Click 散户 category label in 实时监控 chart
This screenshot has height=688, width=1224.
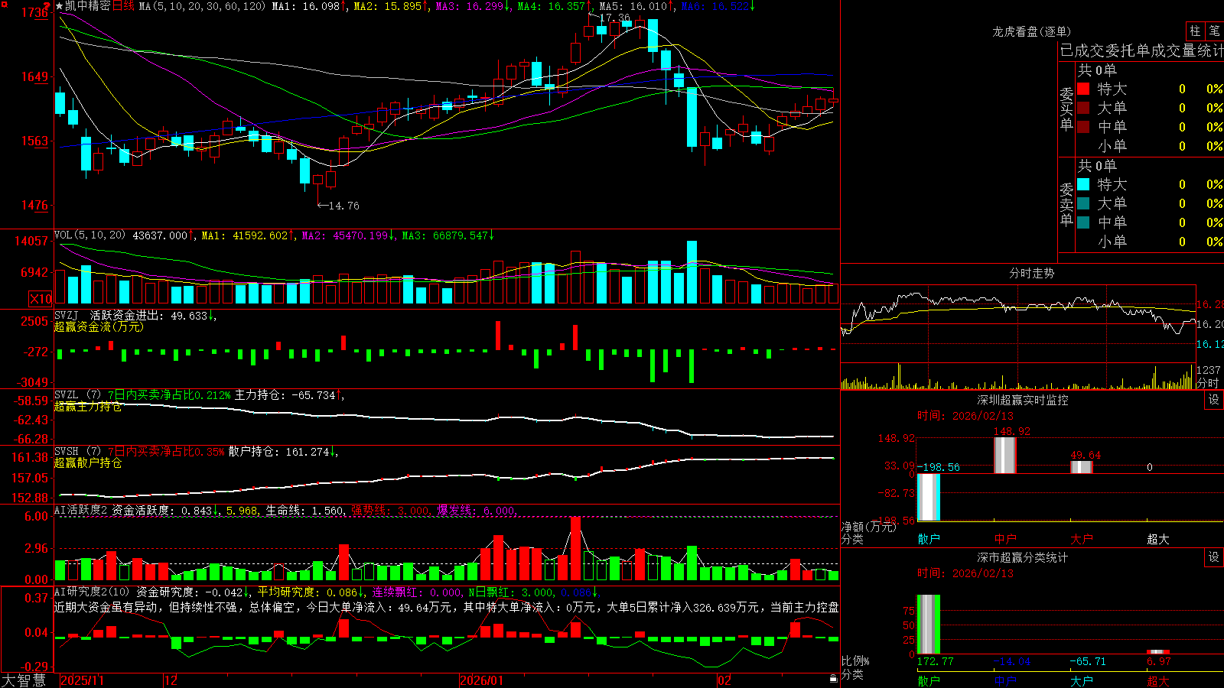[929, 539]
